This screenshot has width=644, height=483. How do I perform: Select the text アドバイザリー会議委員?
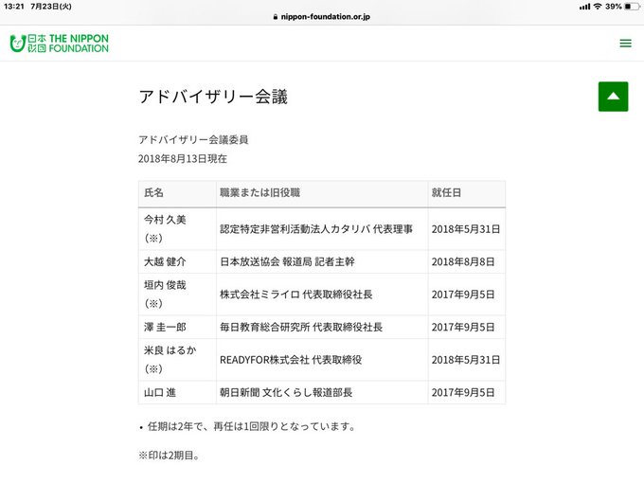193,139
